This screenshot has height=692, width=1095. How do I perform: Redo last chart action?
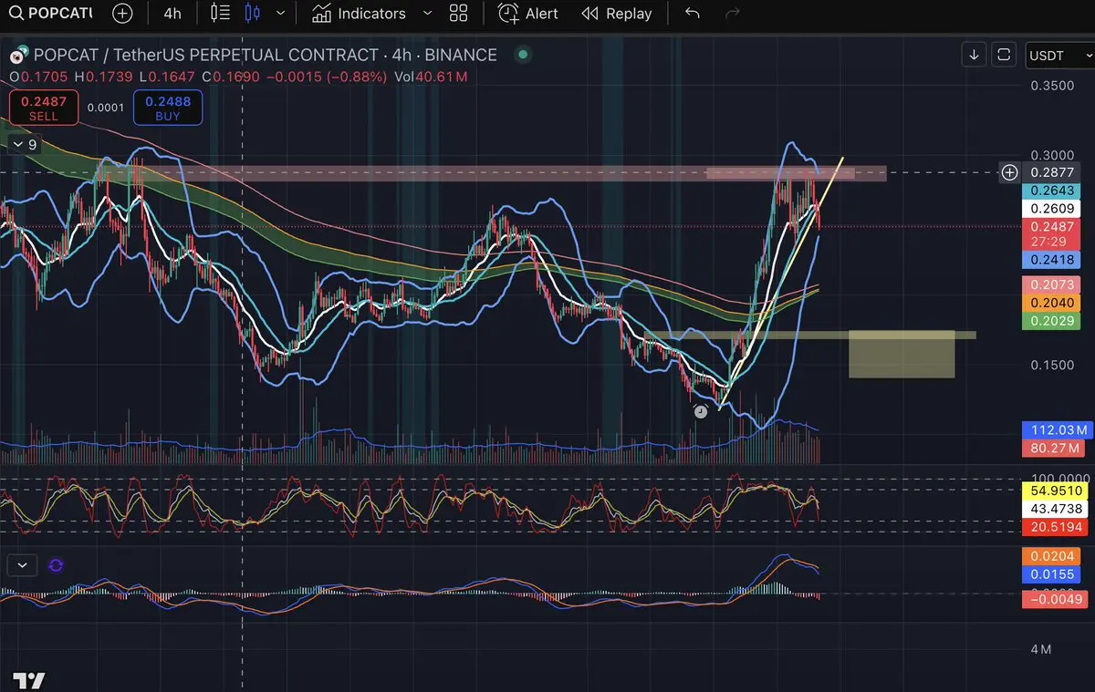[x=732, y=14]
